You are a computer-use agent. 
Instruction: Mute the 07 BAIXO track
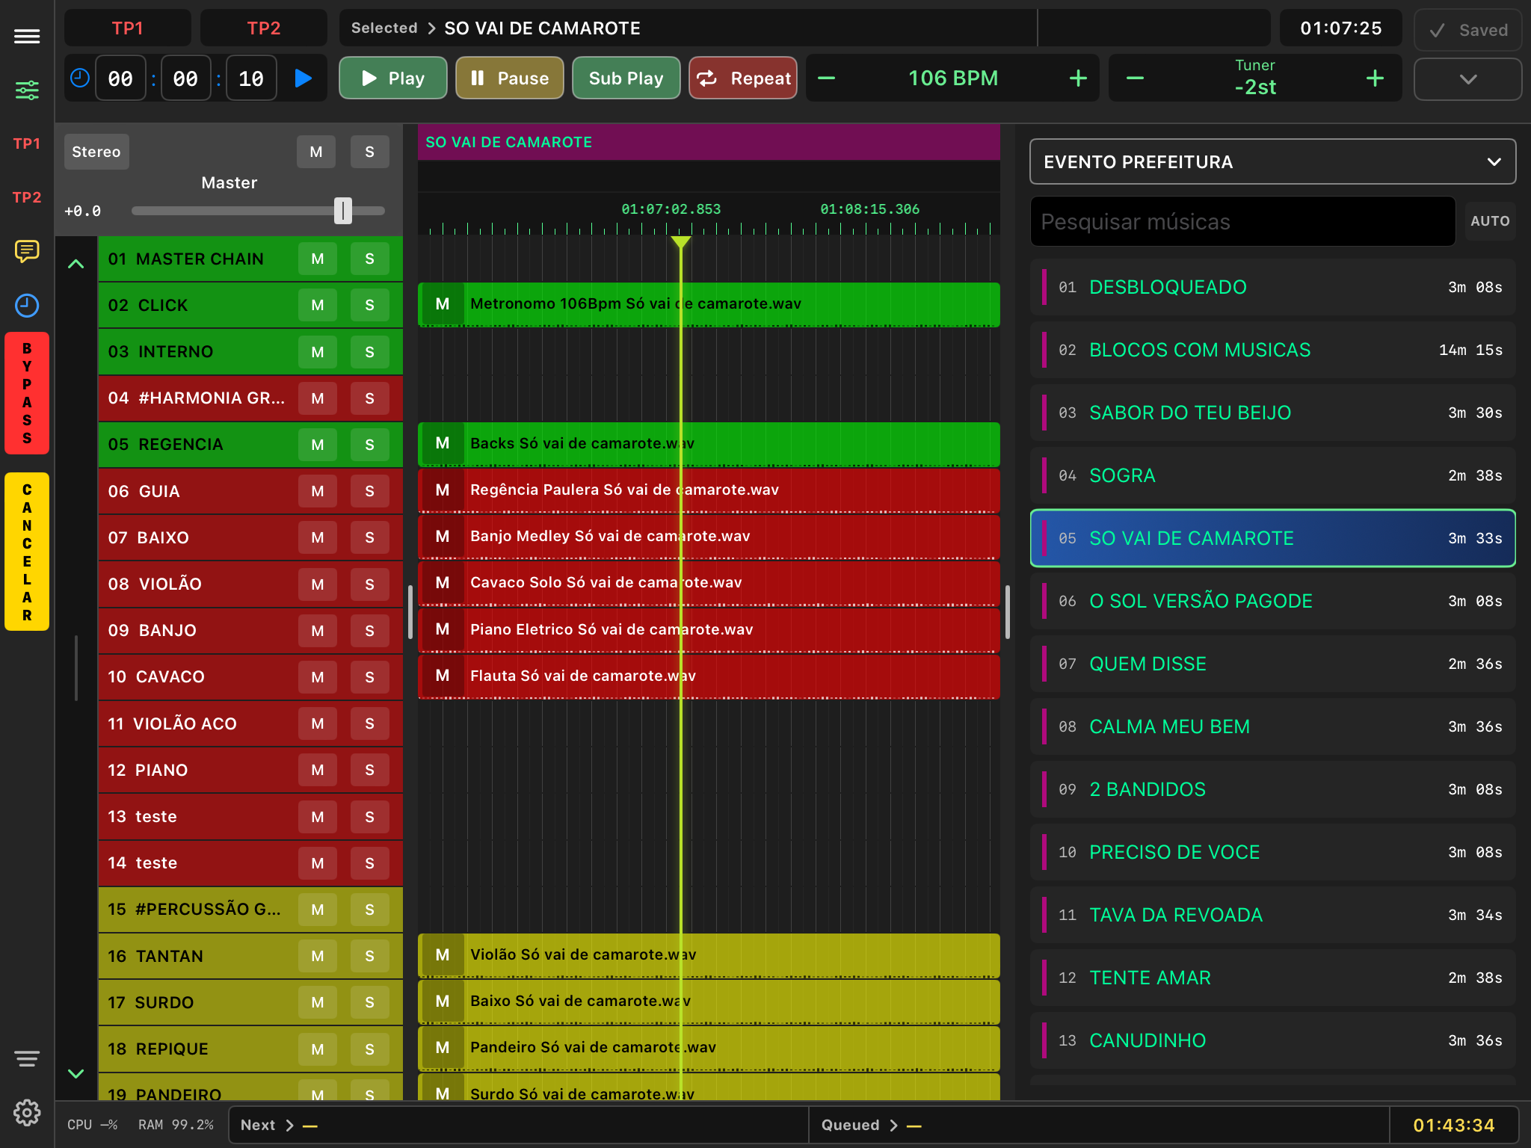coord(318,537)
